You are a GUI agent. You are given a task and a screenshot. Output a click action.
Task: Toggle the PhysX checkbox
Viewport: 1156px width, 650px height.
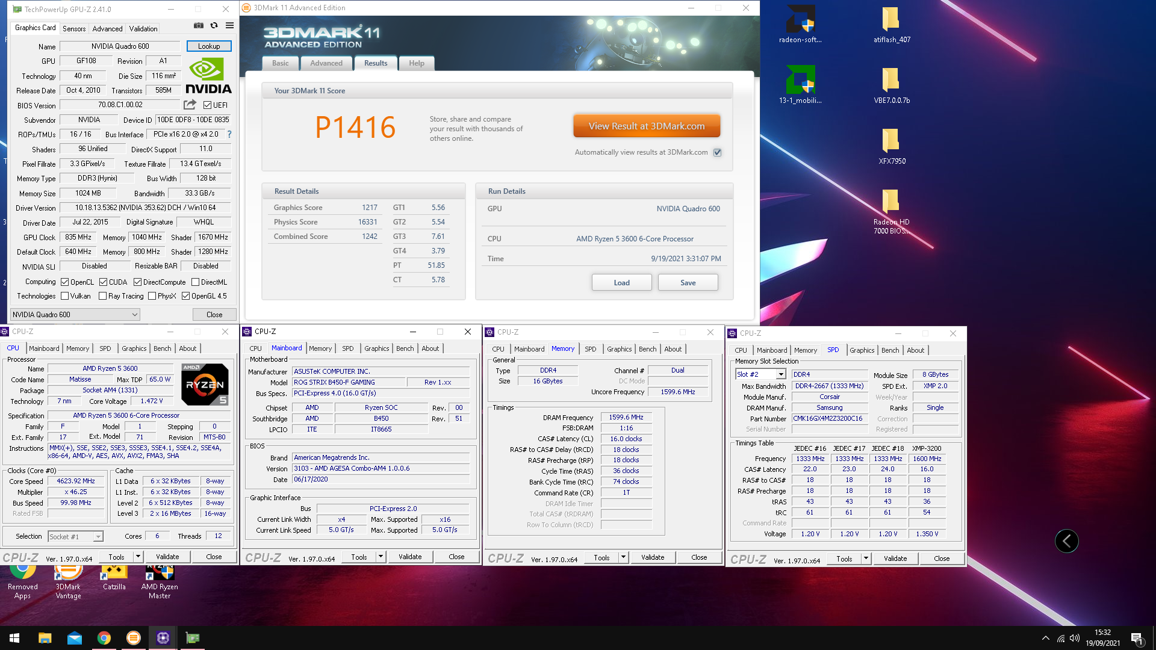[x=152, y=296]
